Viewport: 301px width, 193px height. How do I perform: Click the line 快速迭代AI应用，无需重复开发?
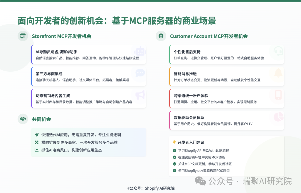pos(81,135)
